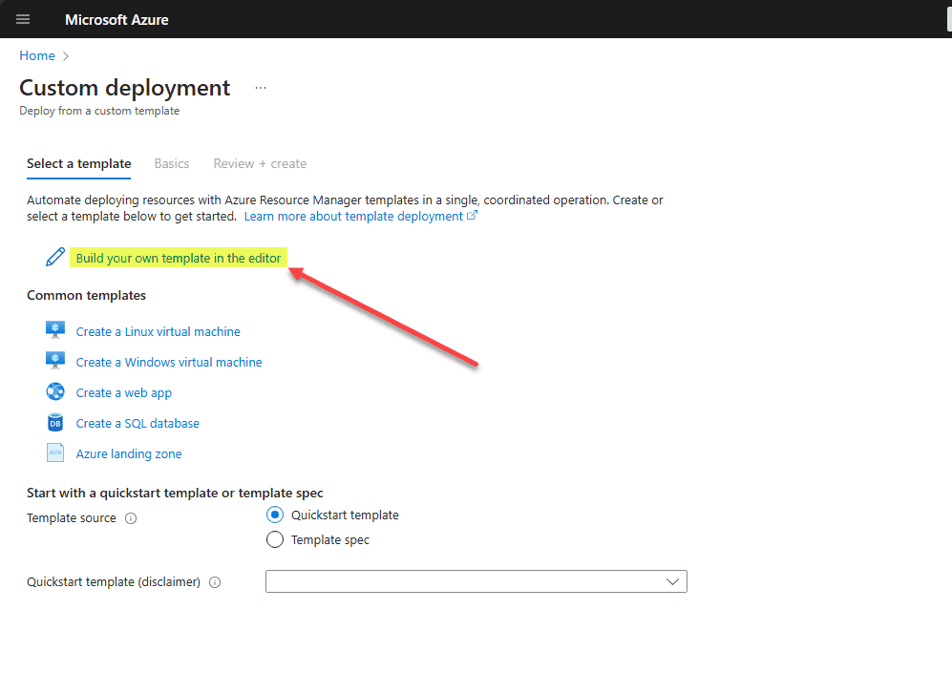Open the Azure landing zone template
952x673 pixels.
pos(129,454)
